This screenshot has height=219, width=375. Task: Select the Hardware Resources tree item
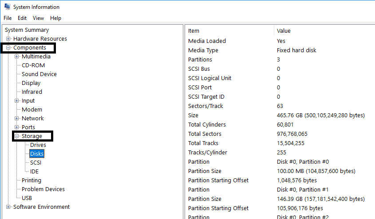(40, 38)
